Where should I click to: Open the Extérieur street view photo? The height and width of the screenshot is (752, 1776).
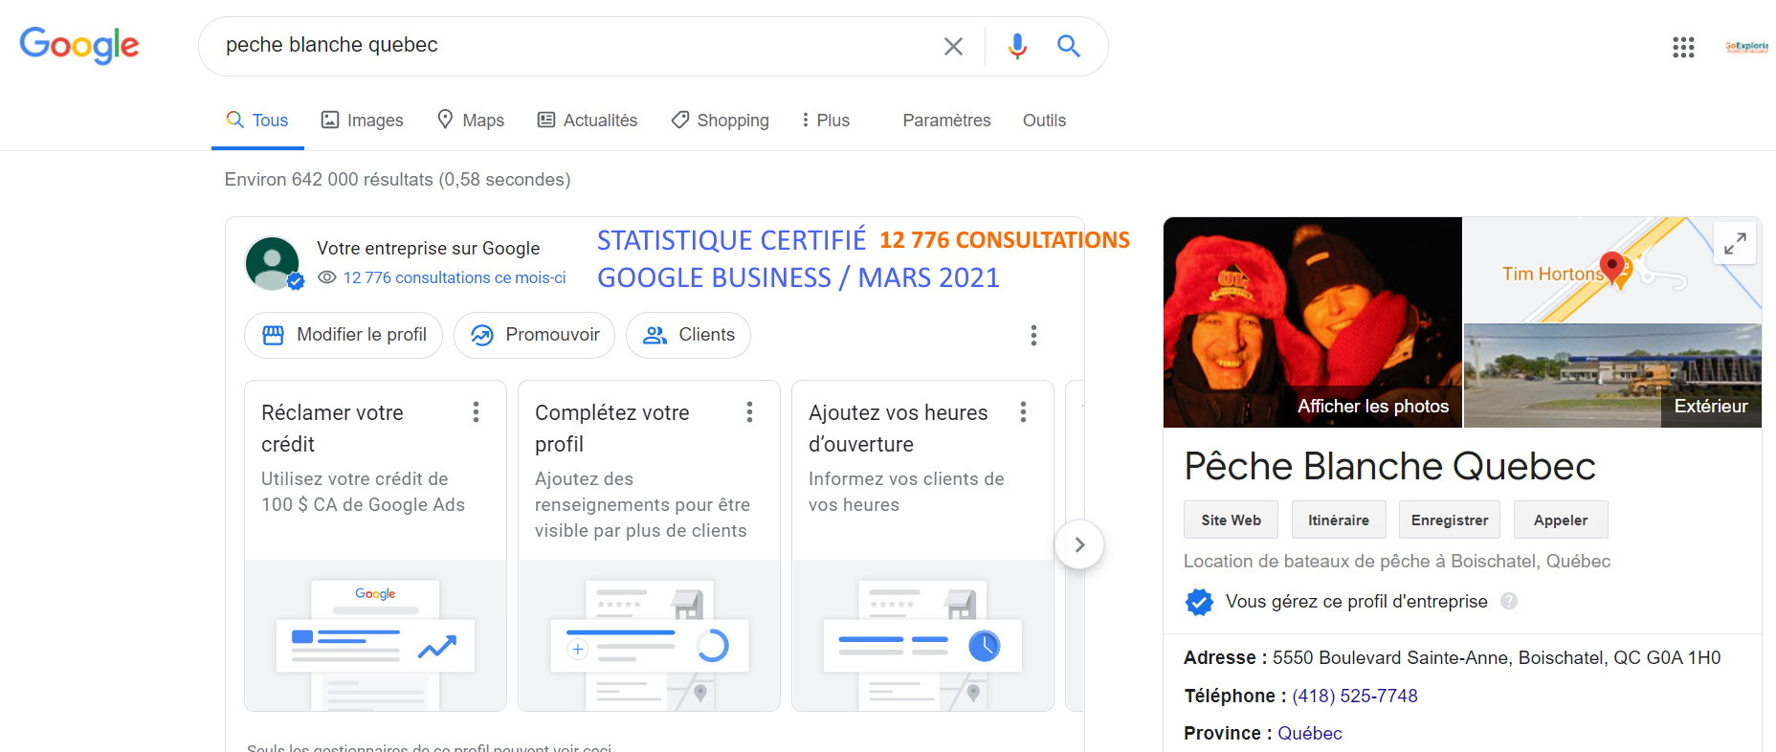(1613, 376)
